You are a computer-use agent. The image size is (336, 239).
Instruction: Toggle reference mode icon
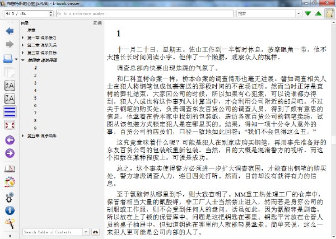tap(10, 182)
